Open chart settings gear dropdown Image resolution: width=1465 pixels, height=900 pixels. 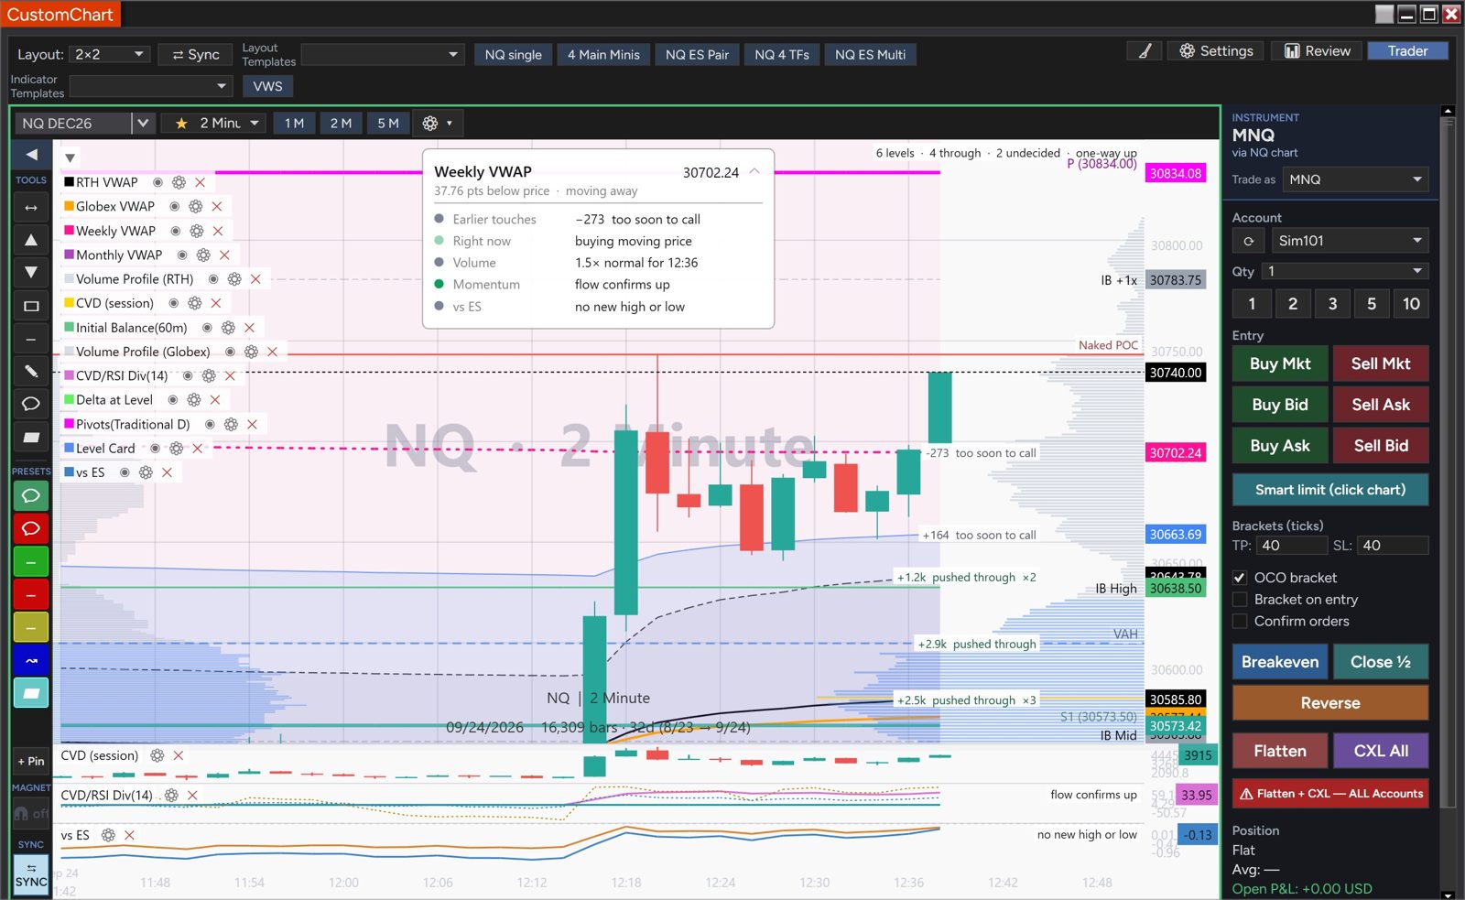click(437, 123)
